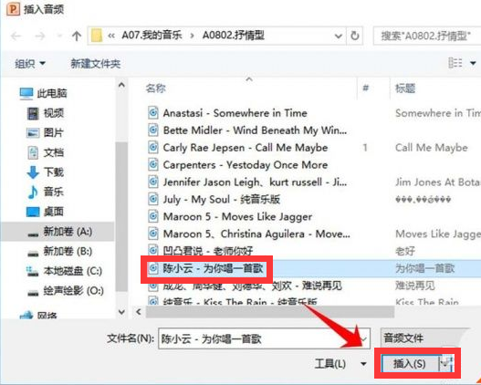Click the horizontal scrollbar thumb
Image resolution: width=481 pixels, height=385 pixels.
coord(270,312)
